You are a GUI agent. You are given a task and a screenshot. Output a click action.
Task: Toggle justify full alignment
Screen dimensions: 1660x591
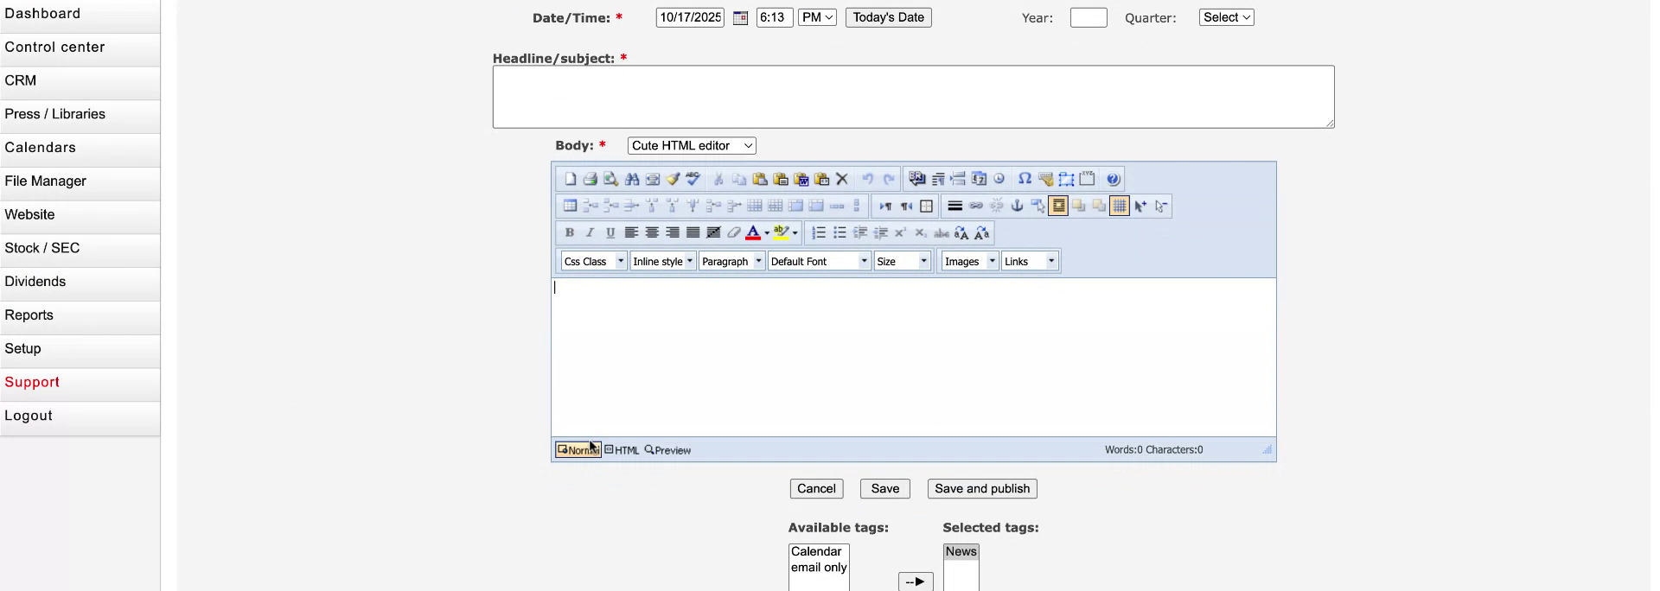click(693, 232)
